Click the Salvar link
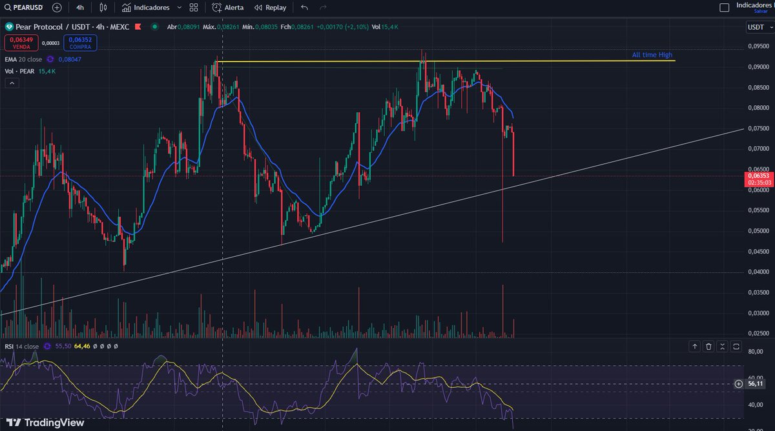 coord(762,12)
